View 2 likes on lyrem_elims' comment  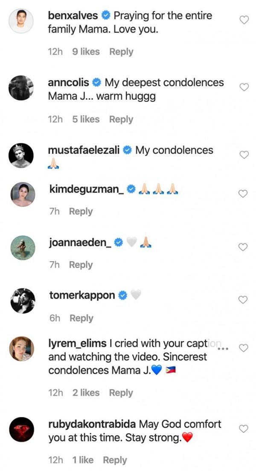point(86,393)
